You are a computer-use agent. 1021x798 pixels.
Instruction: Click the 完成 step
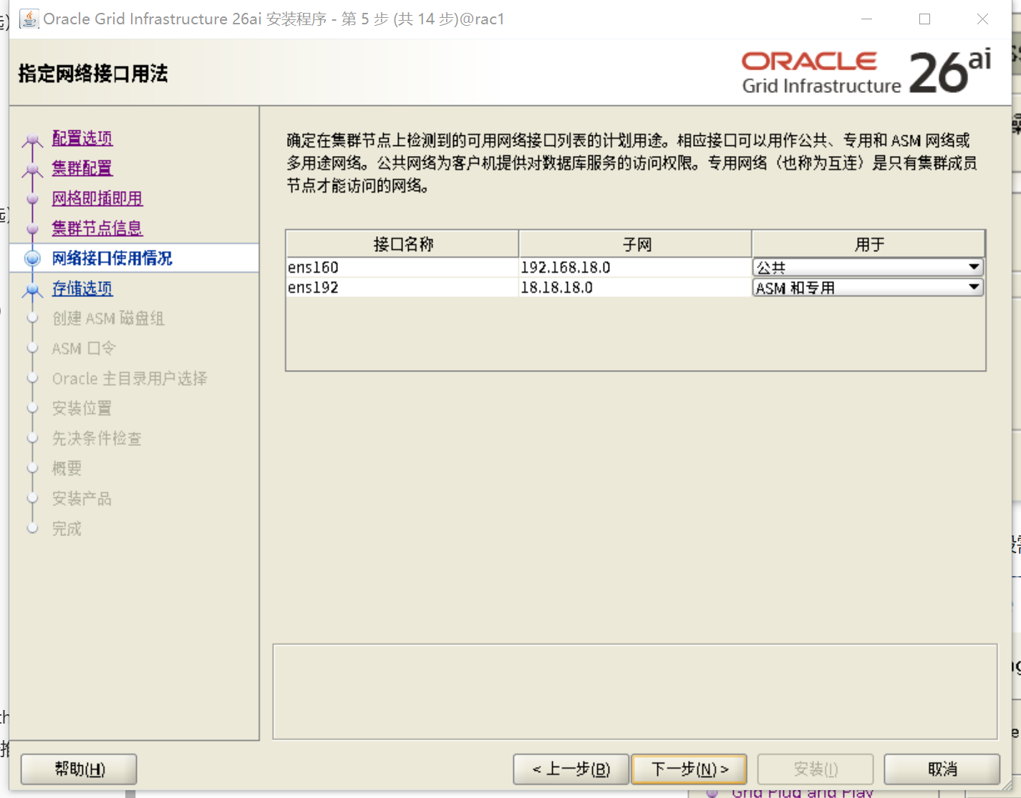click(x=67, y=529)
